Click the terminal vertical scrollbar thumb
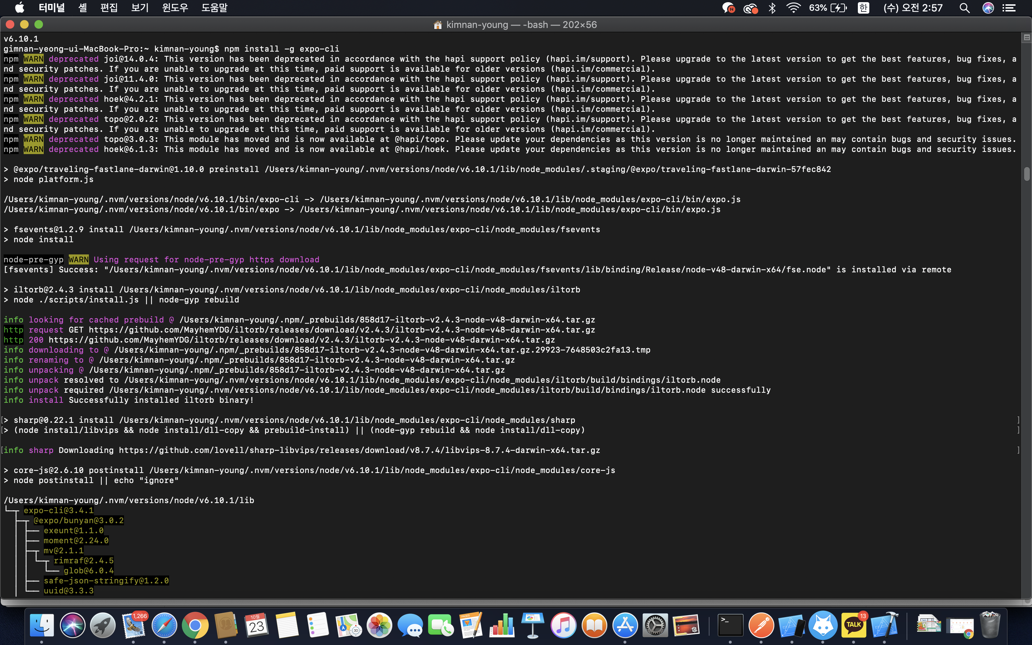The width and height of the screenshot is (1032, 645). (1027, 174)
